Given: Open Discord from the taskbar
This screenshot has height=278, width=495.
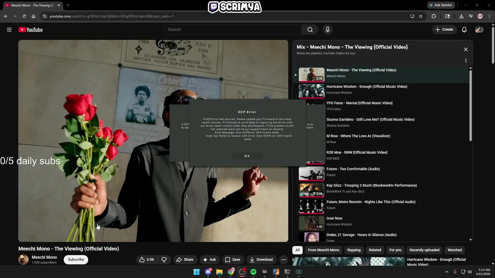Looking at the screenshot, I should [208, 272].
